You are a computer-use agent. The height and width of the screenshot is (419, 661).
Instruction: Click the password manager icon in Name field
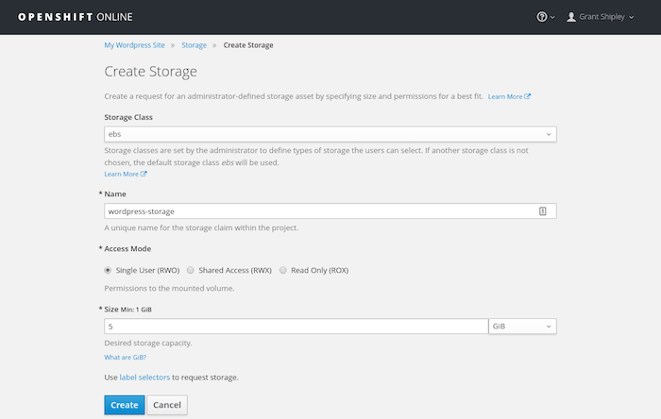point(543,211)
